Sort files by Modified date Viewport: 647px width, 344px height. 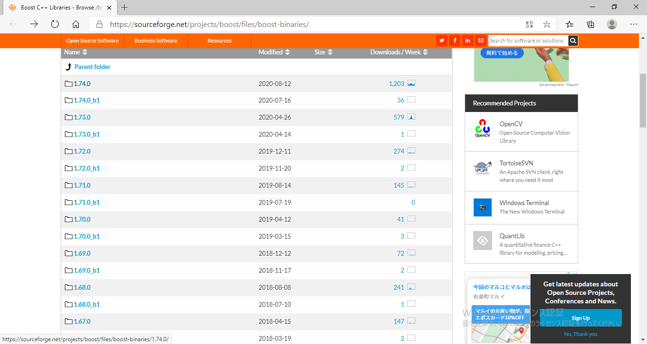point(274,52)
